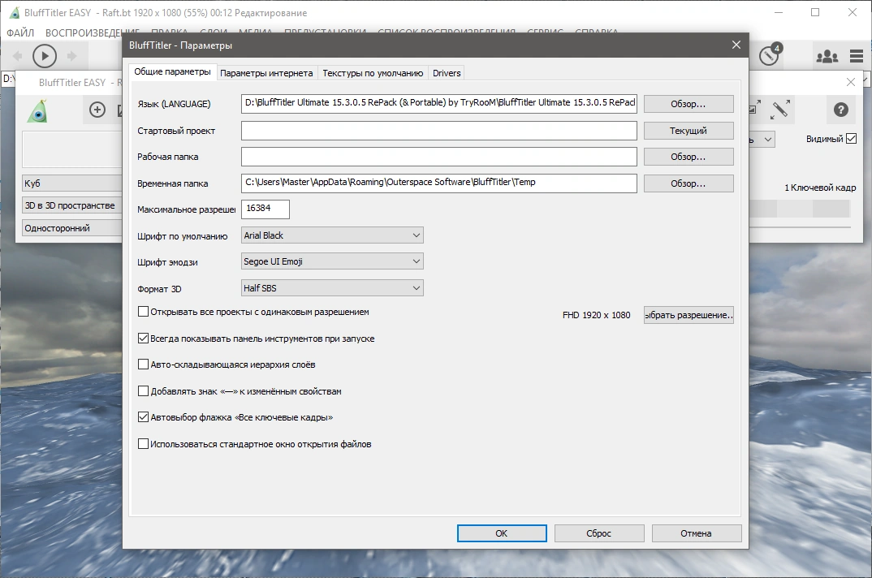
Task: Enable Использоваться стандартное окно открытия файлов
Action: click(144, 444)
